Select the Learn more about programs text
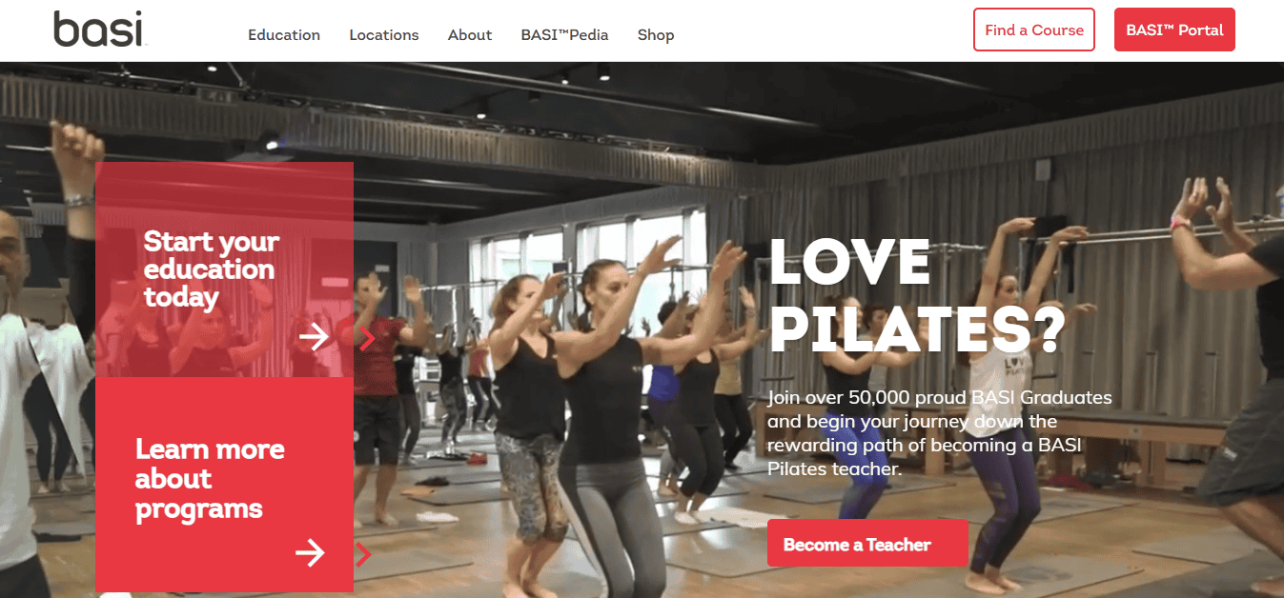This screenshot has width=1284, height=598. click(210, 479)
